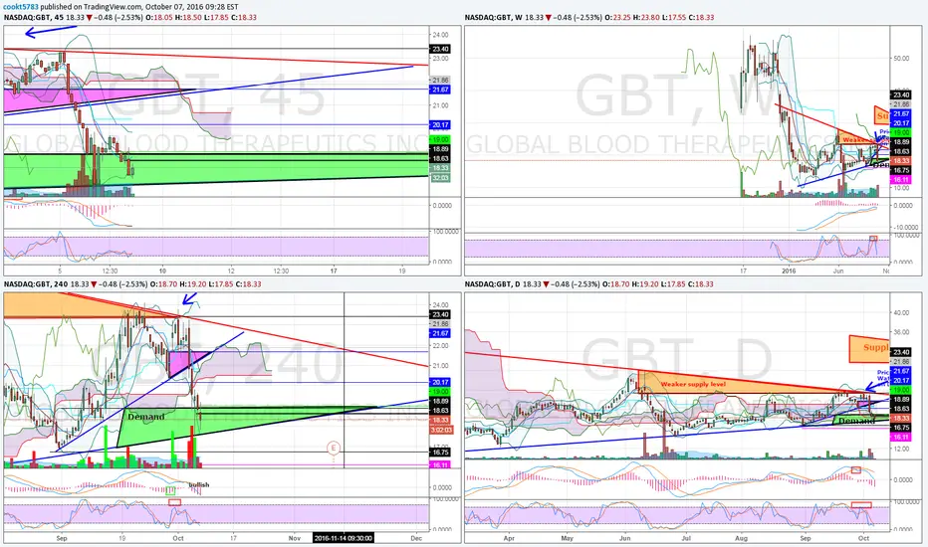Click the 16.75 price label on weekly chart

(x=901, y=170)
